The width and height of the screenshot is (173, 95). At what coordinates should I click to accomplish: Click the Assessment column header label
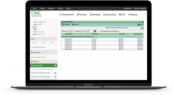68,34
